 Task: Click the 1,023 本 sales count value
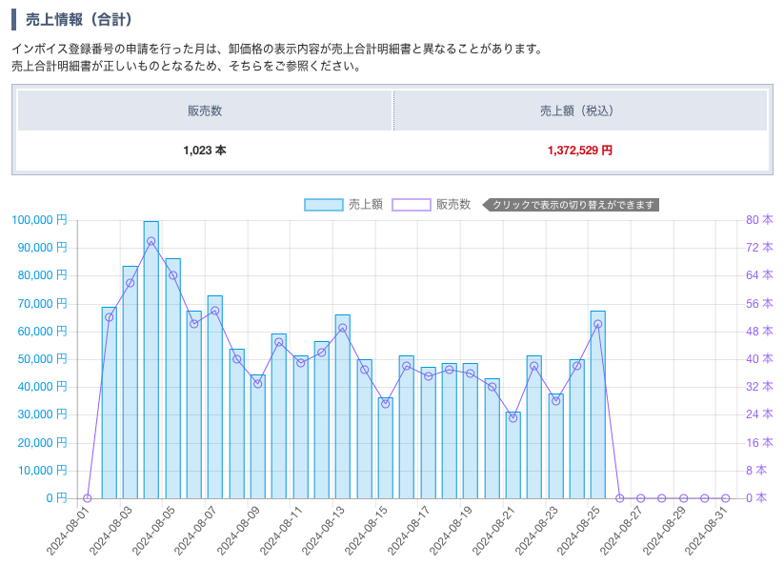205,150
